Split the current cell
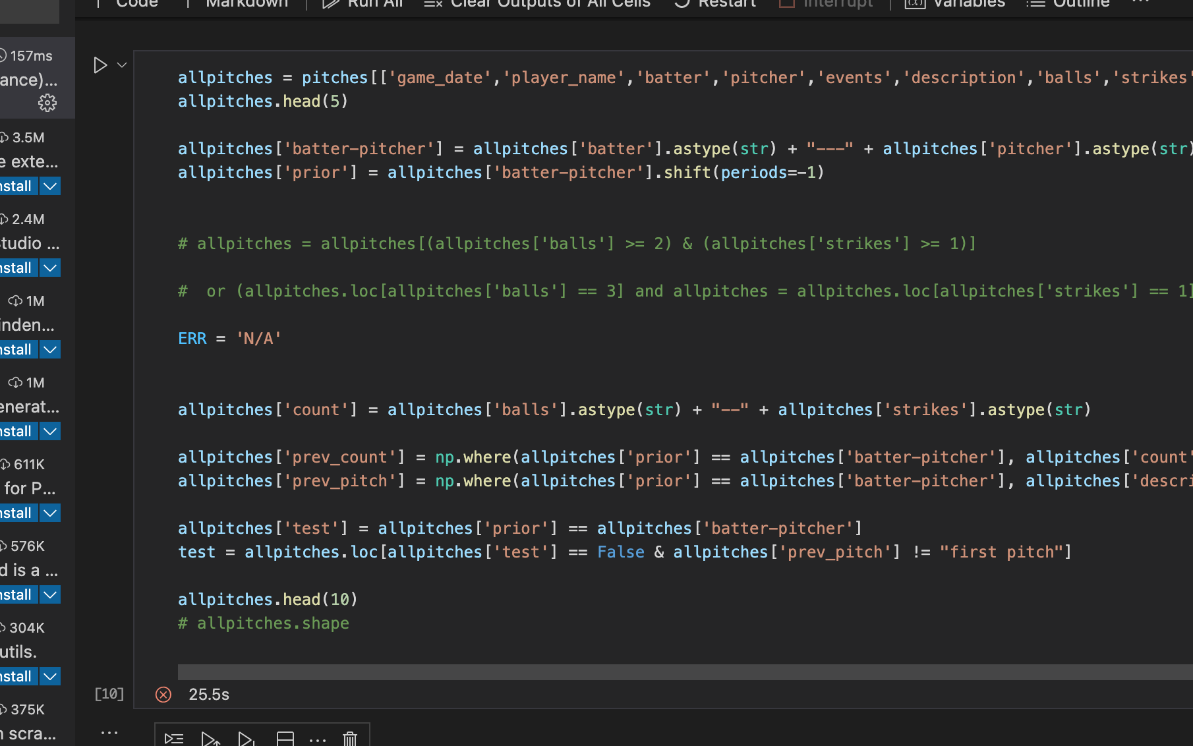This screenshot has height=746, width=1193. point(285,738)
